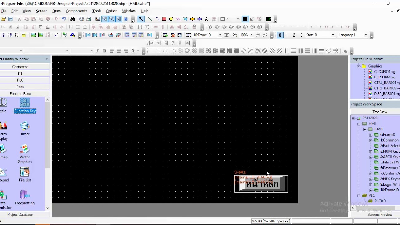Select the Line drawing tool

pos(150,19)
